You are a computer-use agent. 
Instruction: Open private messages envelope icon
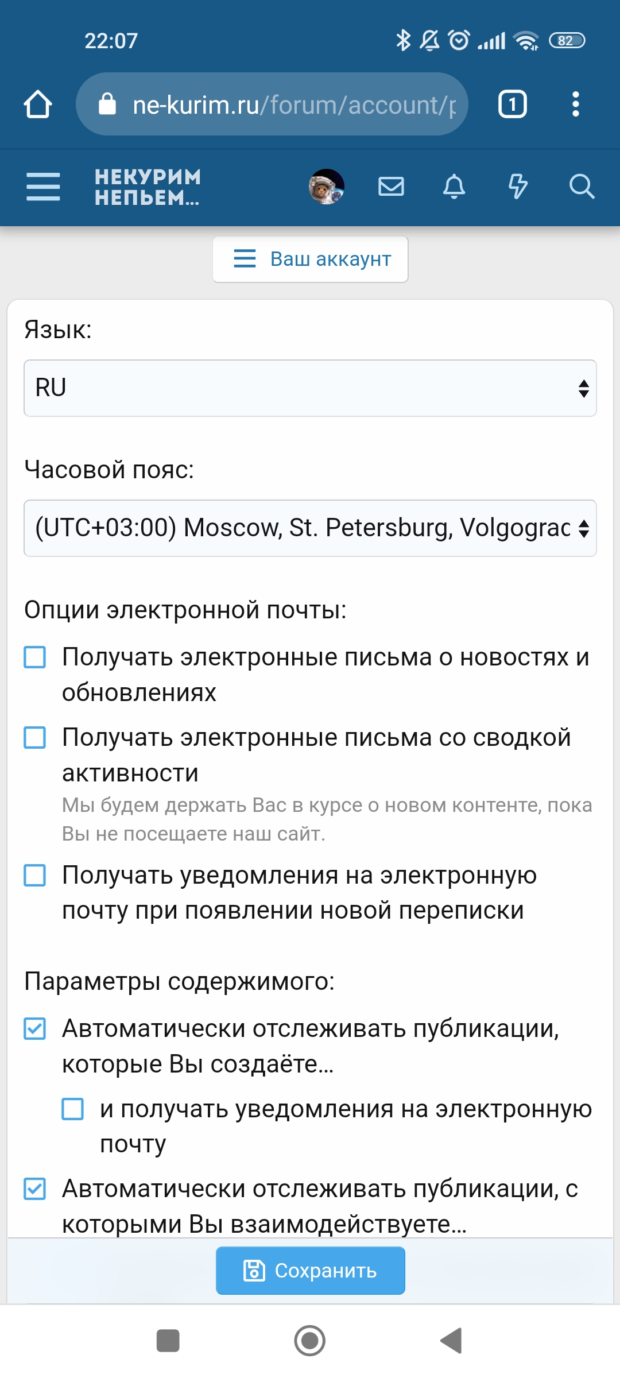click(391, 187)
